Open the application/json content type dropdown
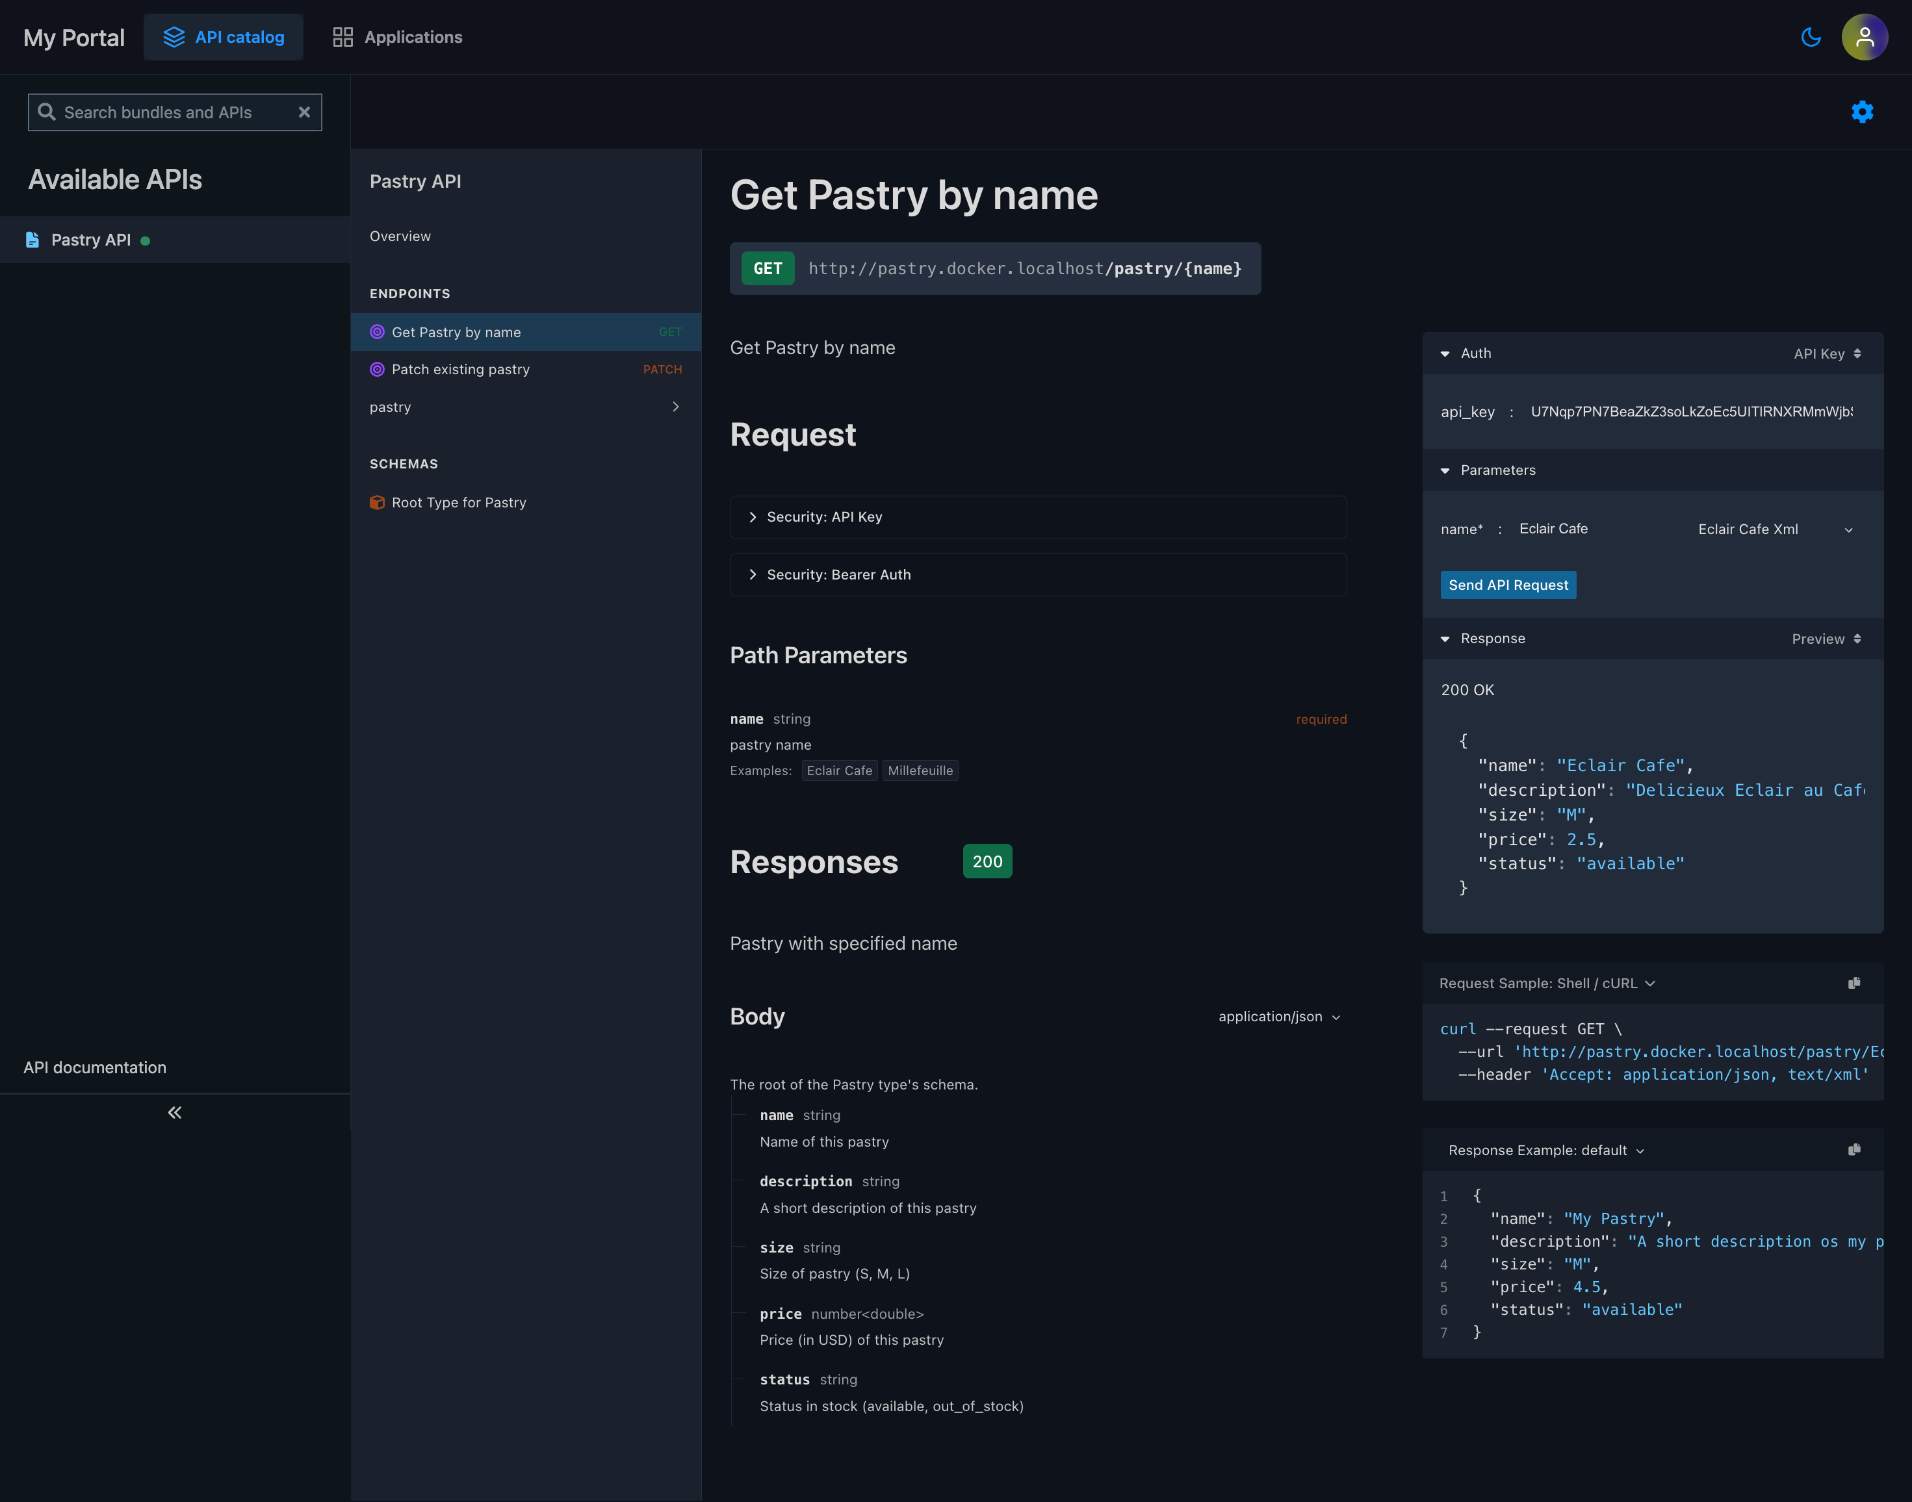Viewport: 1912px width, 1502px height. click(x=1279, y=1017)
